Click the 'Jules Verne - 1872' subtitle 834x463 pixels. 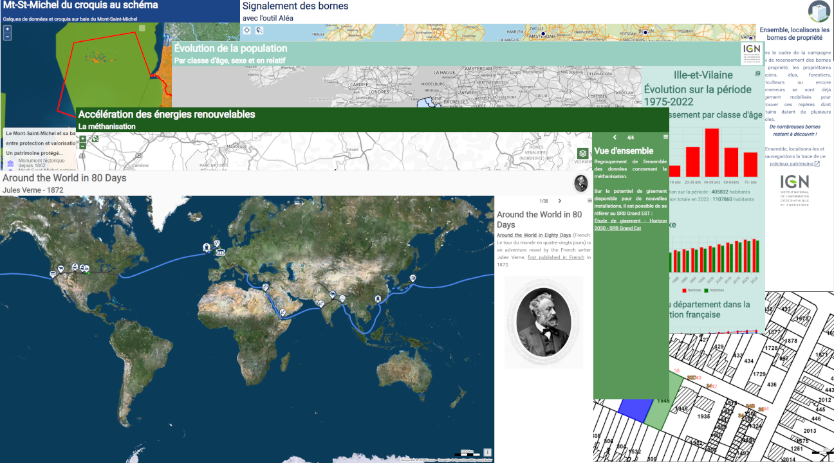pos(33,190)
